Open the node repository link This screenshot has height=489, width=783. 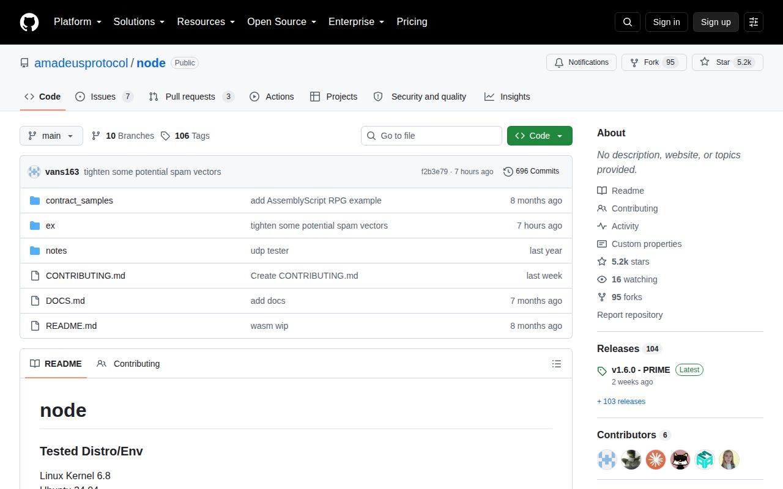tap(151, 63)
